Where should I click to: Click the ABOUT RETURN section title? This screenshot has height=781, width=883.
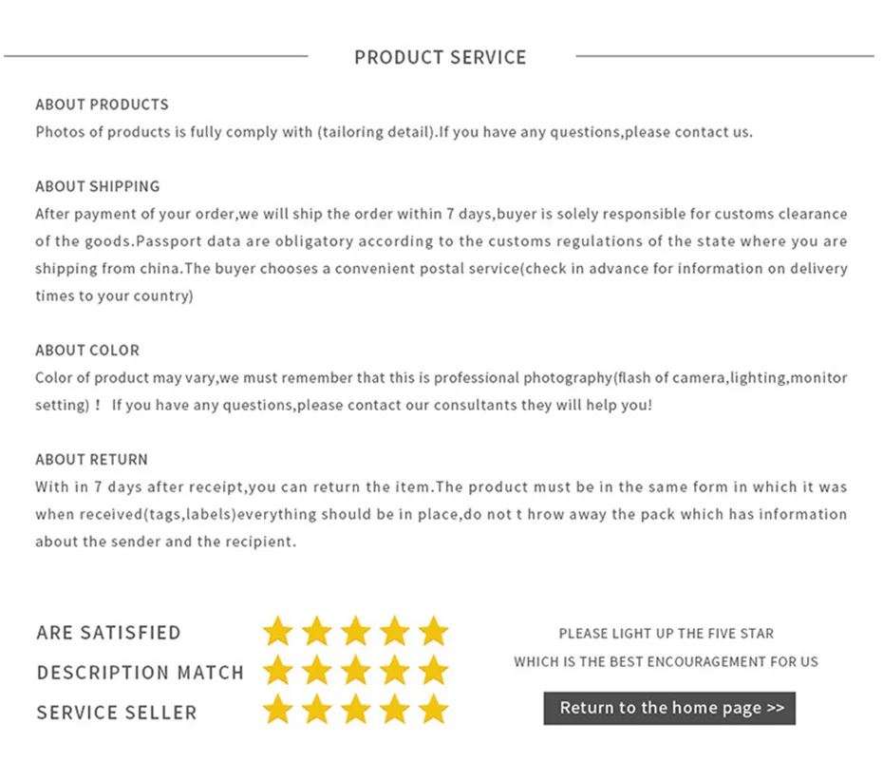tap(91, 459)
